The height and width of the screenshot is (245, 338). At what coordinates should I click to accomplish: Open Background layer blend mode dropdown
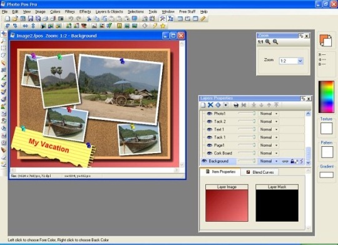(x=269, y=161)
